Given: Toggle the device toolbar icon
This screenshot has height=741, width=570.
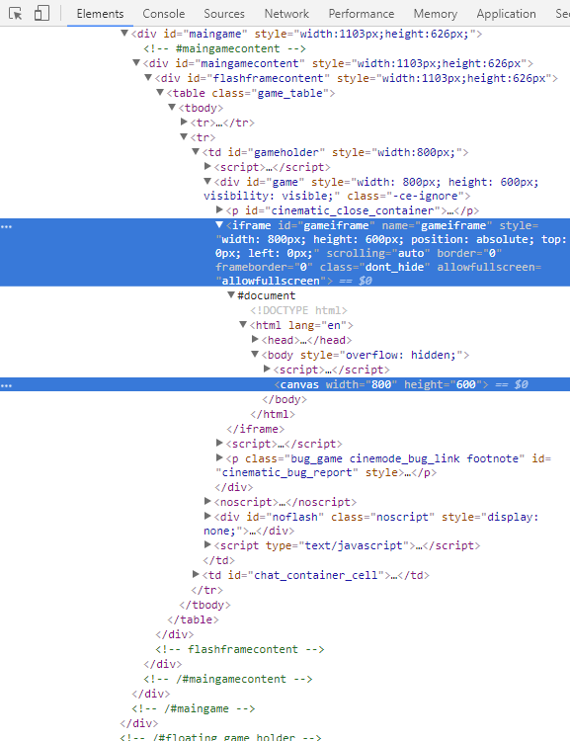Looking at the screenshot, I should click(x=41, y=13).
